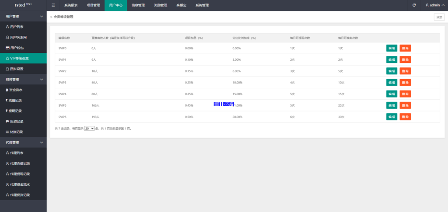
Task: Click 编辑 for the SVIP5 row
Action: 392,105
